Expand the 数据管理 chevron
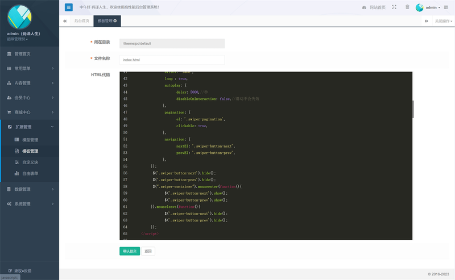The height and width of the screenshot is (280, 455). point(52,189)
